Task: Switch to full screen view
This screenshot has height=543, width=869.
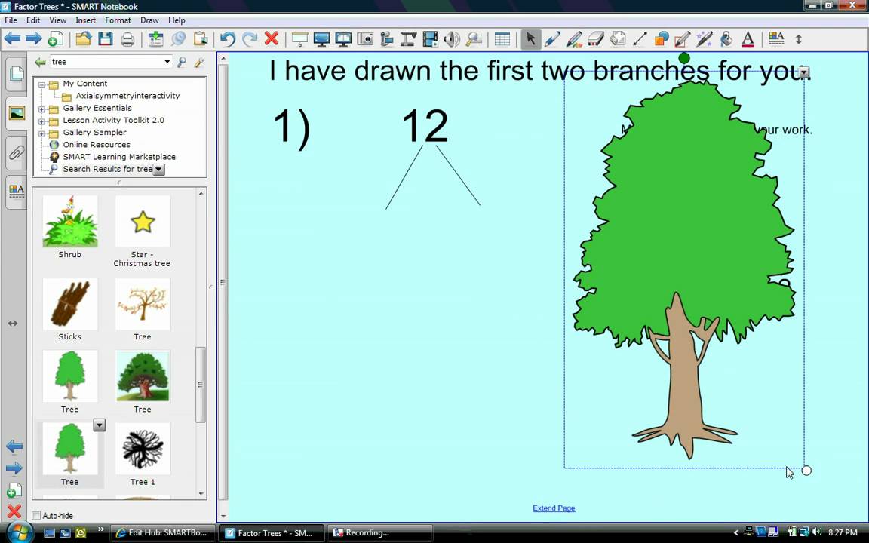Action: (x=321, y=38)
